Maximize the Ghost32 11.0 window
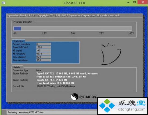The height and width of the screenshot is (115, 148). (x=134, y=2)
